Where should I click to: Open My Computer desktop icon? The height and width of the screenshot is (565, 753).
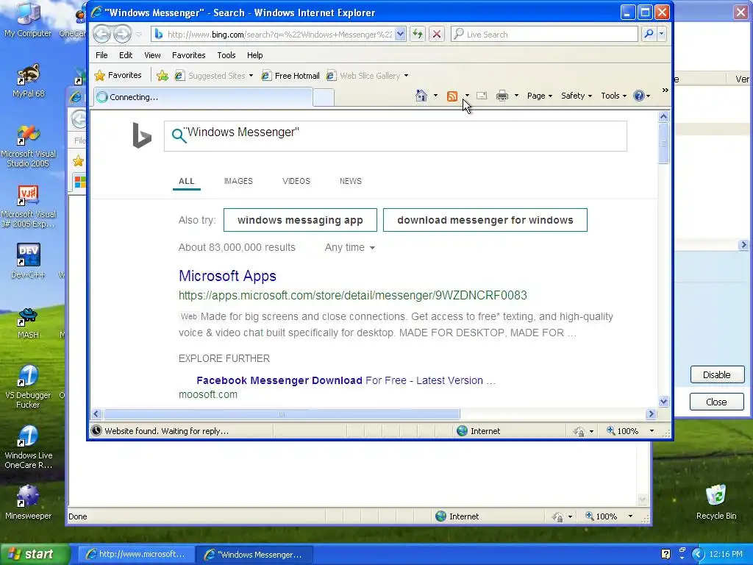(28, 20)
